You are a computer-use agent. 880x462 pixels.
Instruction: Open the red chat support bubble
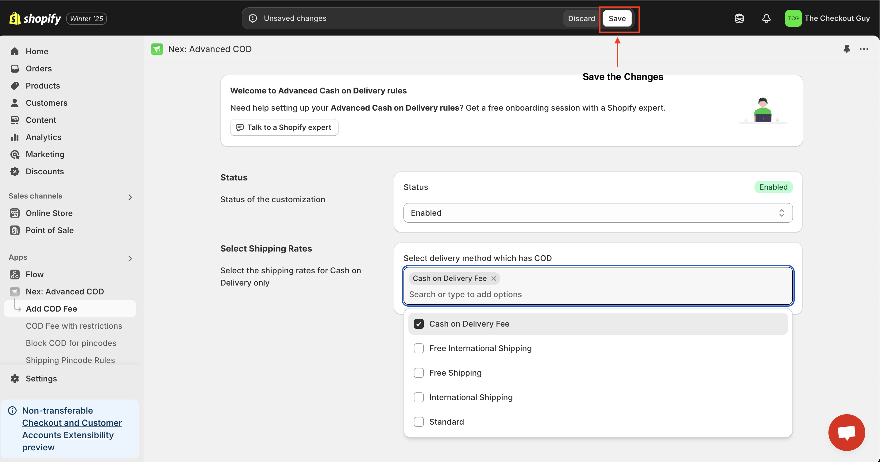click(847, 432)
